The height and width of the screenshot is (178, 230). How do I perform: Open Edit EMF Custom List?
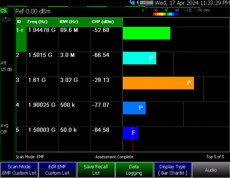(57, 170)
